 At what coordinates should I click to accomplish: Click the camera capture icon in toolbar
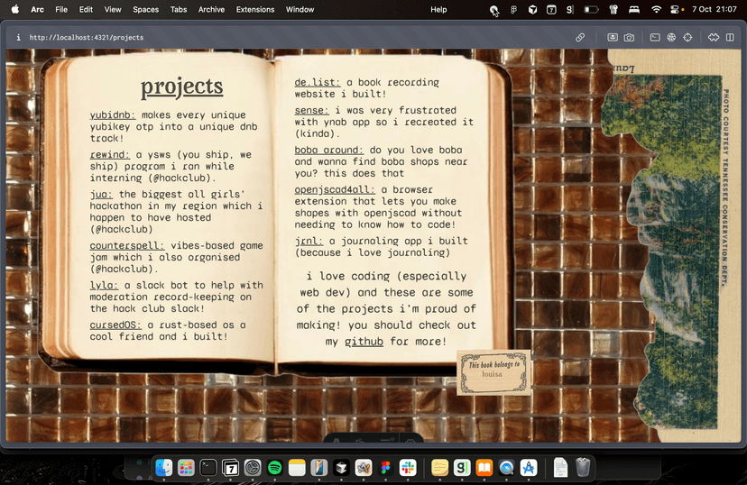[629, 38]
